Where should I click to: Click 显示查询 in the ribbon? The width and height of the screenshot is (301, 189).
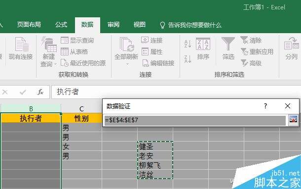click(x=77, y=40)
